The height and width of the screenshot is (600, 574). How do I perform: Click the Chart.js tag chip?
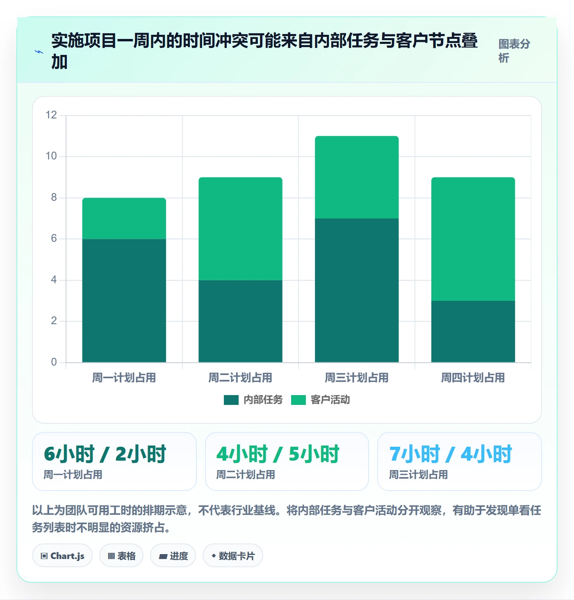click(62, 556)
